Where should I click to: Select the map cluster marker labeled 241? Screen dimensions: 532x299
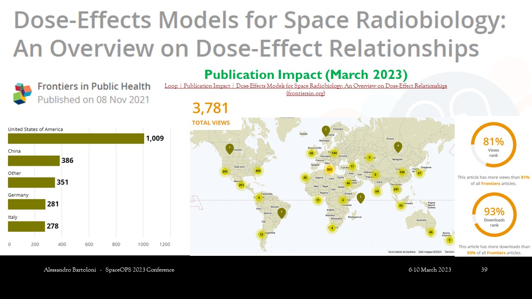coord(396,189)
